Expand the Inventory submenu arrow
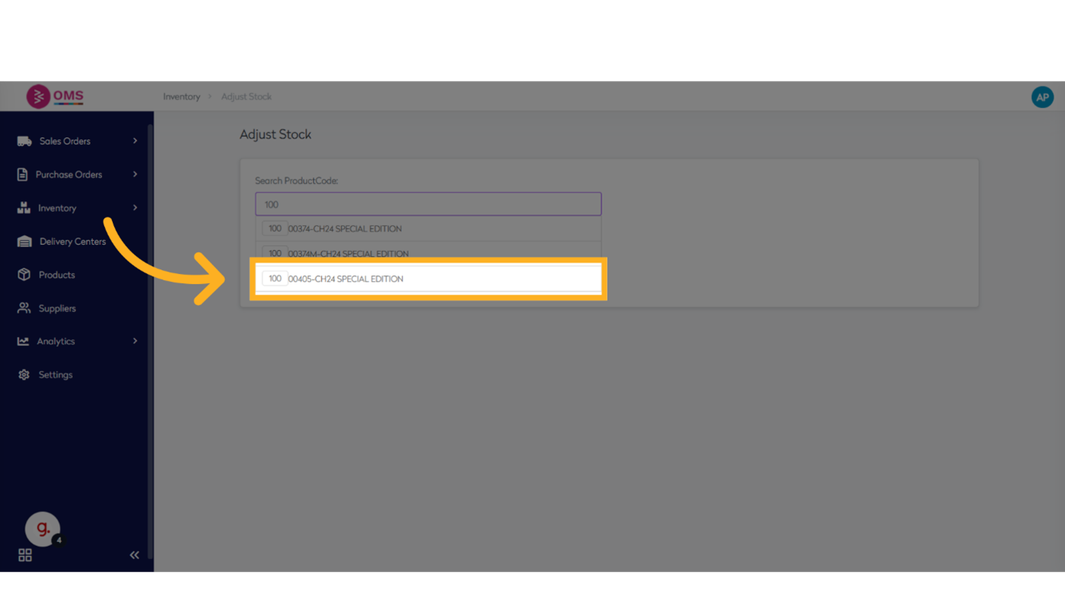Viewport: 1065px width, 599px height. pyautogui.click(x=135, y=208)
